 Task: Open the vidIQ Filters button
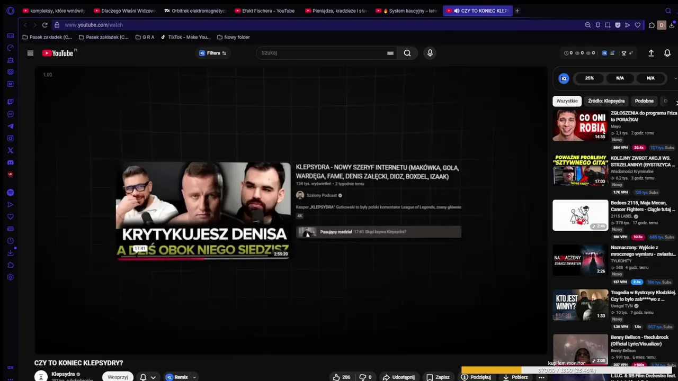click(x=213, y=53)
